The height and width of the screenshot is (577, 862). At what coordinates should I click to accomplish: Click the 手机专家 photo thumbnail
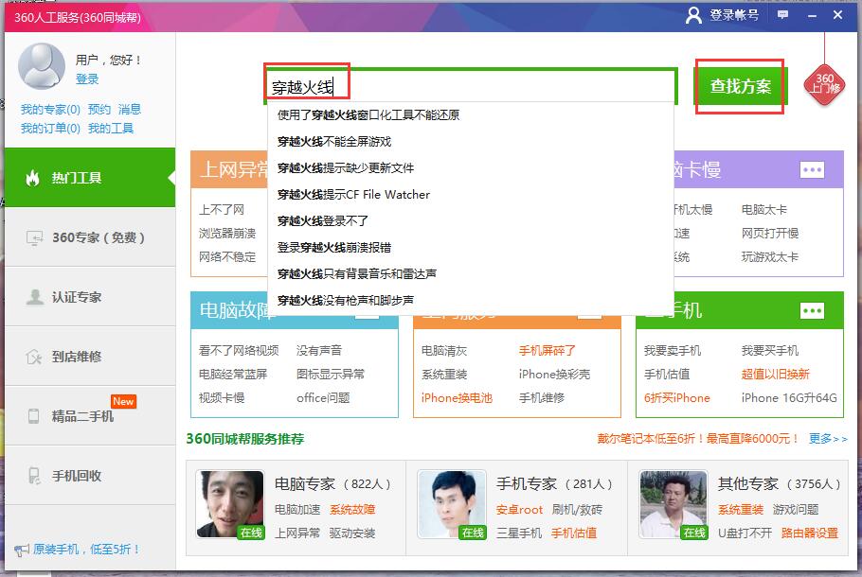point(452,504)
